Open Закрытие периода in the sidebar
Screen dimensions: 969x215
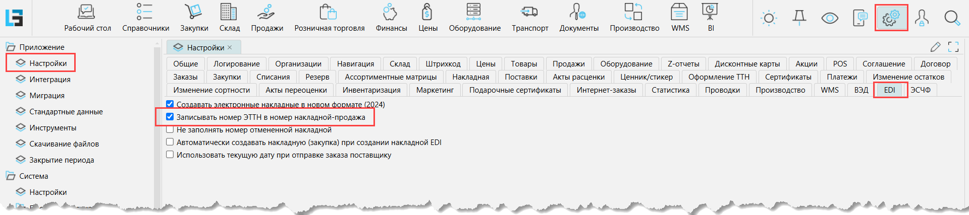coord(62,160)
